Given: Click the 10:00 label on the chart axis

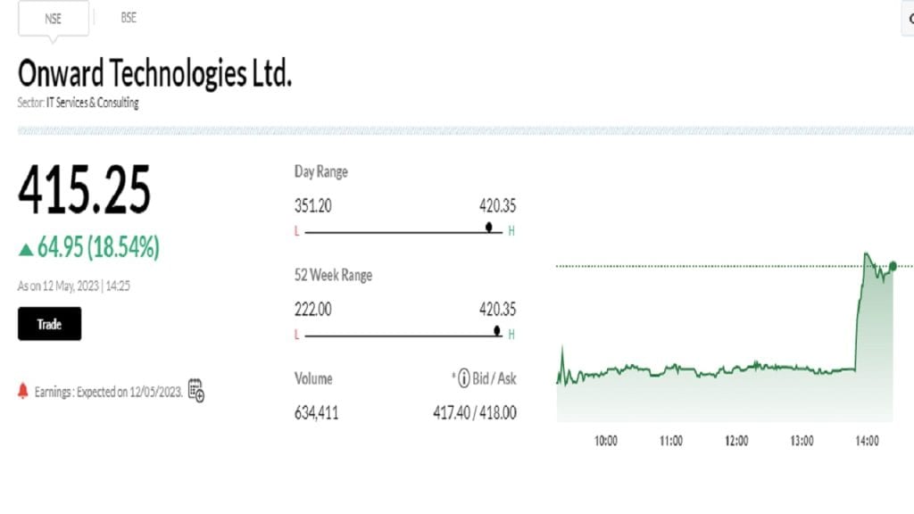Looking at the screenshot, I should pos(606,441).
